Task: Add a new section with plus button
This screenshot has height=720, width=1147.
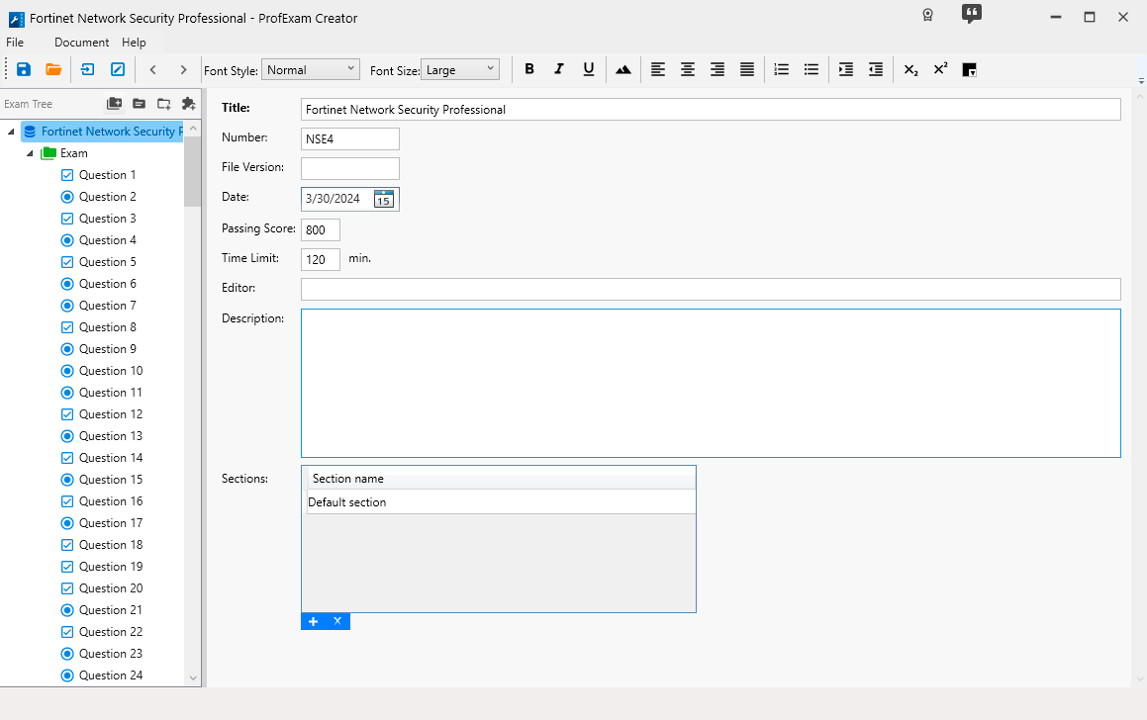Action: (x=313, y=621)
